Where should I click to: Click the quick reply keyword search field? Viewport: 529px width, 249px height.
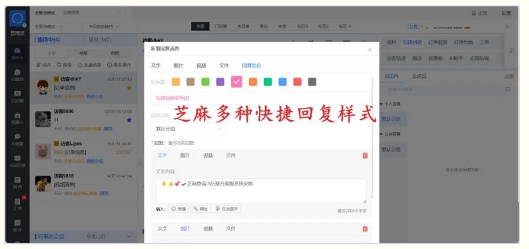coord(447,89)
